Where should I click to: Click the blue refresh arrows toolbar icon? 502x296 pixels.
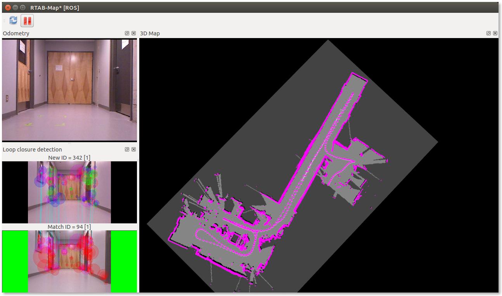pos(14,20)
